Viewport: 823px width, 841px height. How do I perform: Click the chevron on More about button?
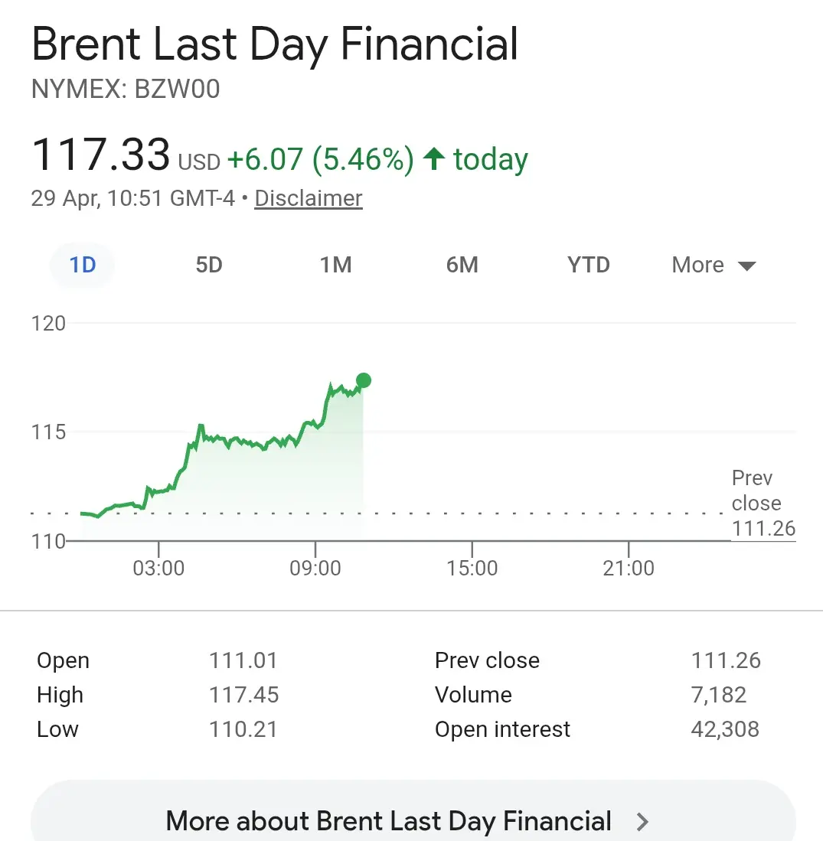coord(643,822)
